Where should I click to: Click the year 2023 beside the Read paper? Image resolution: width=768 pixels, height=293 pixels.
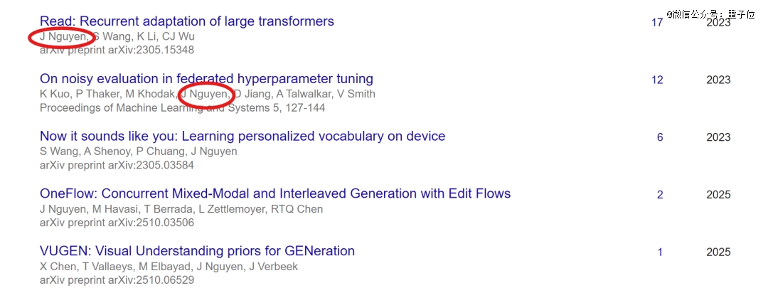718,23
